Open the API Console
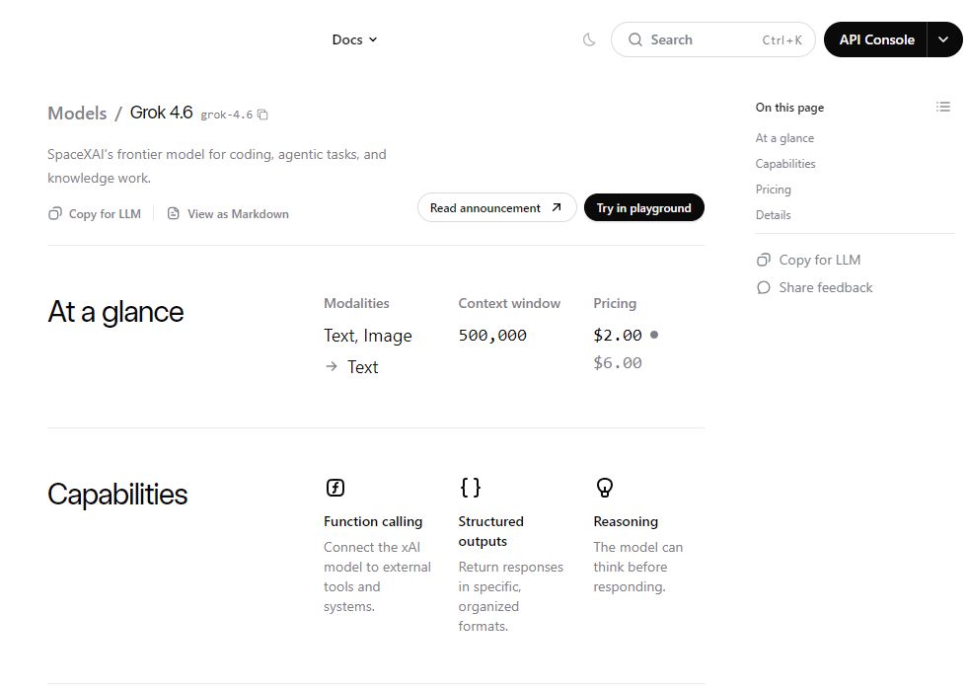This screenshot has height=691, width=967. [876, 39]
